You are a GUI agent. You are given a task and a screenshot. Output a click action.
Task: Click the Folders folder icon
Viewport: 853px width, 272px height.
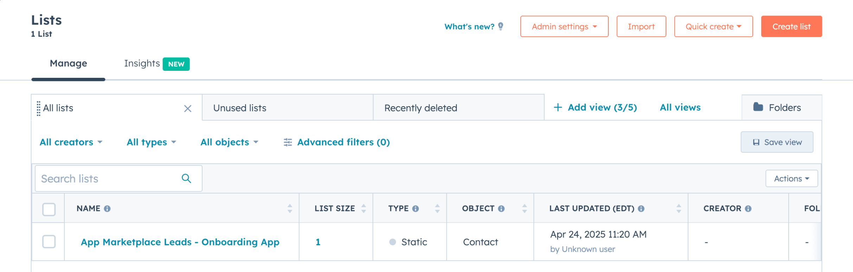click(758, 107)
